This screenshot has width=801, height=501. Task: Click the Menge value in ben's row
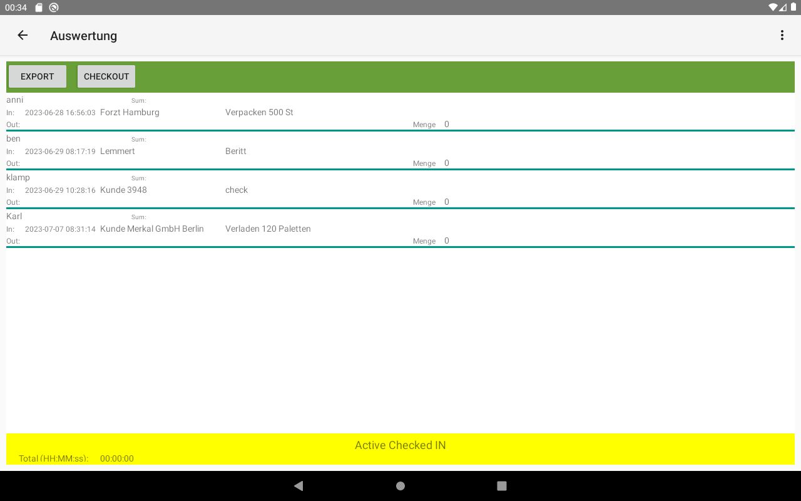pos(447,163)
